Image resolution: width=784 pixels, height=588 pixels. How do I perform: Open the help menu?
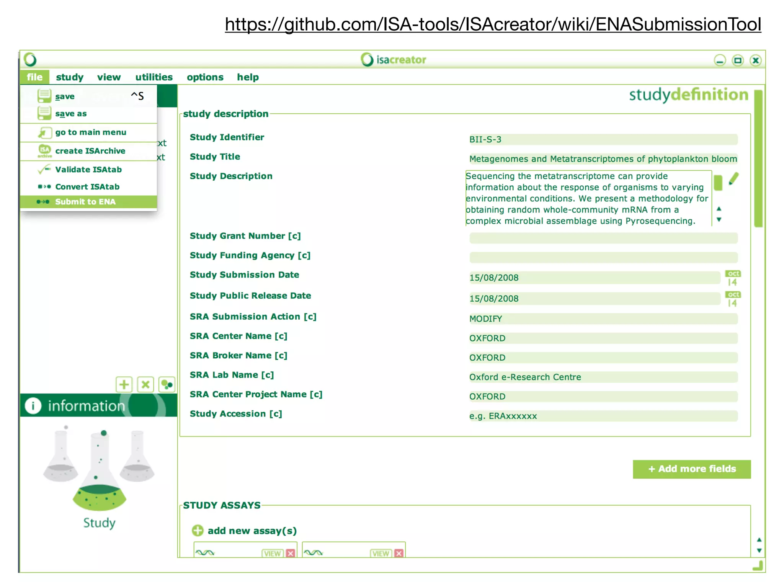coord(248,77)
